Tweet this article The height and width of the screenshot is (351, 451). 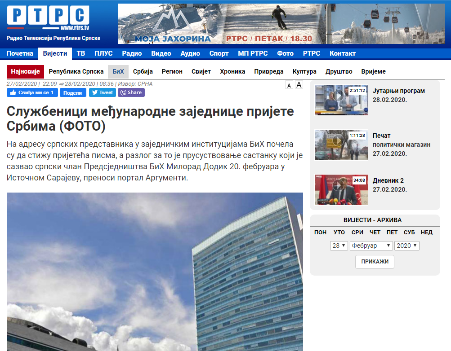point(103,92)
